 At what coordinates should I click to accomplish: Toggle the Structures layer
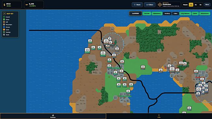click(205, 13)
